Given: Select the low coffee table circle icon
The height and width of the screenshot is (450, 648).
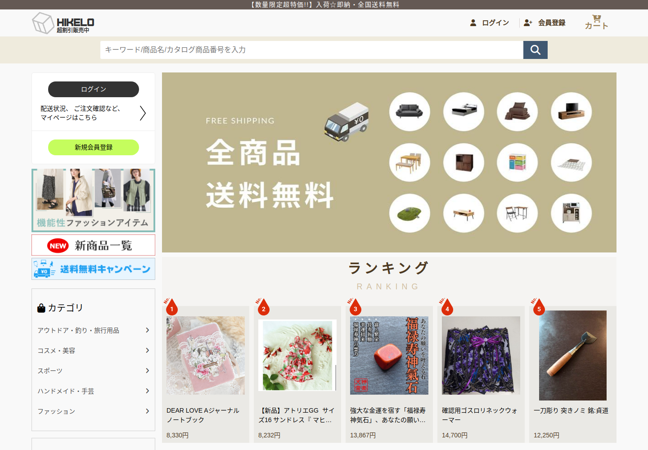Looking at the screenshot, I should 463,213.
